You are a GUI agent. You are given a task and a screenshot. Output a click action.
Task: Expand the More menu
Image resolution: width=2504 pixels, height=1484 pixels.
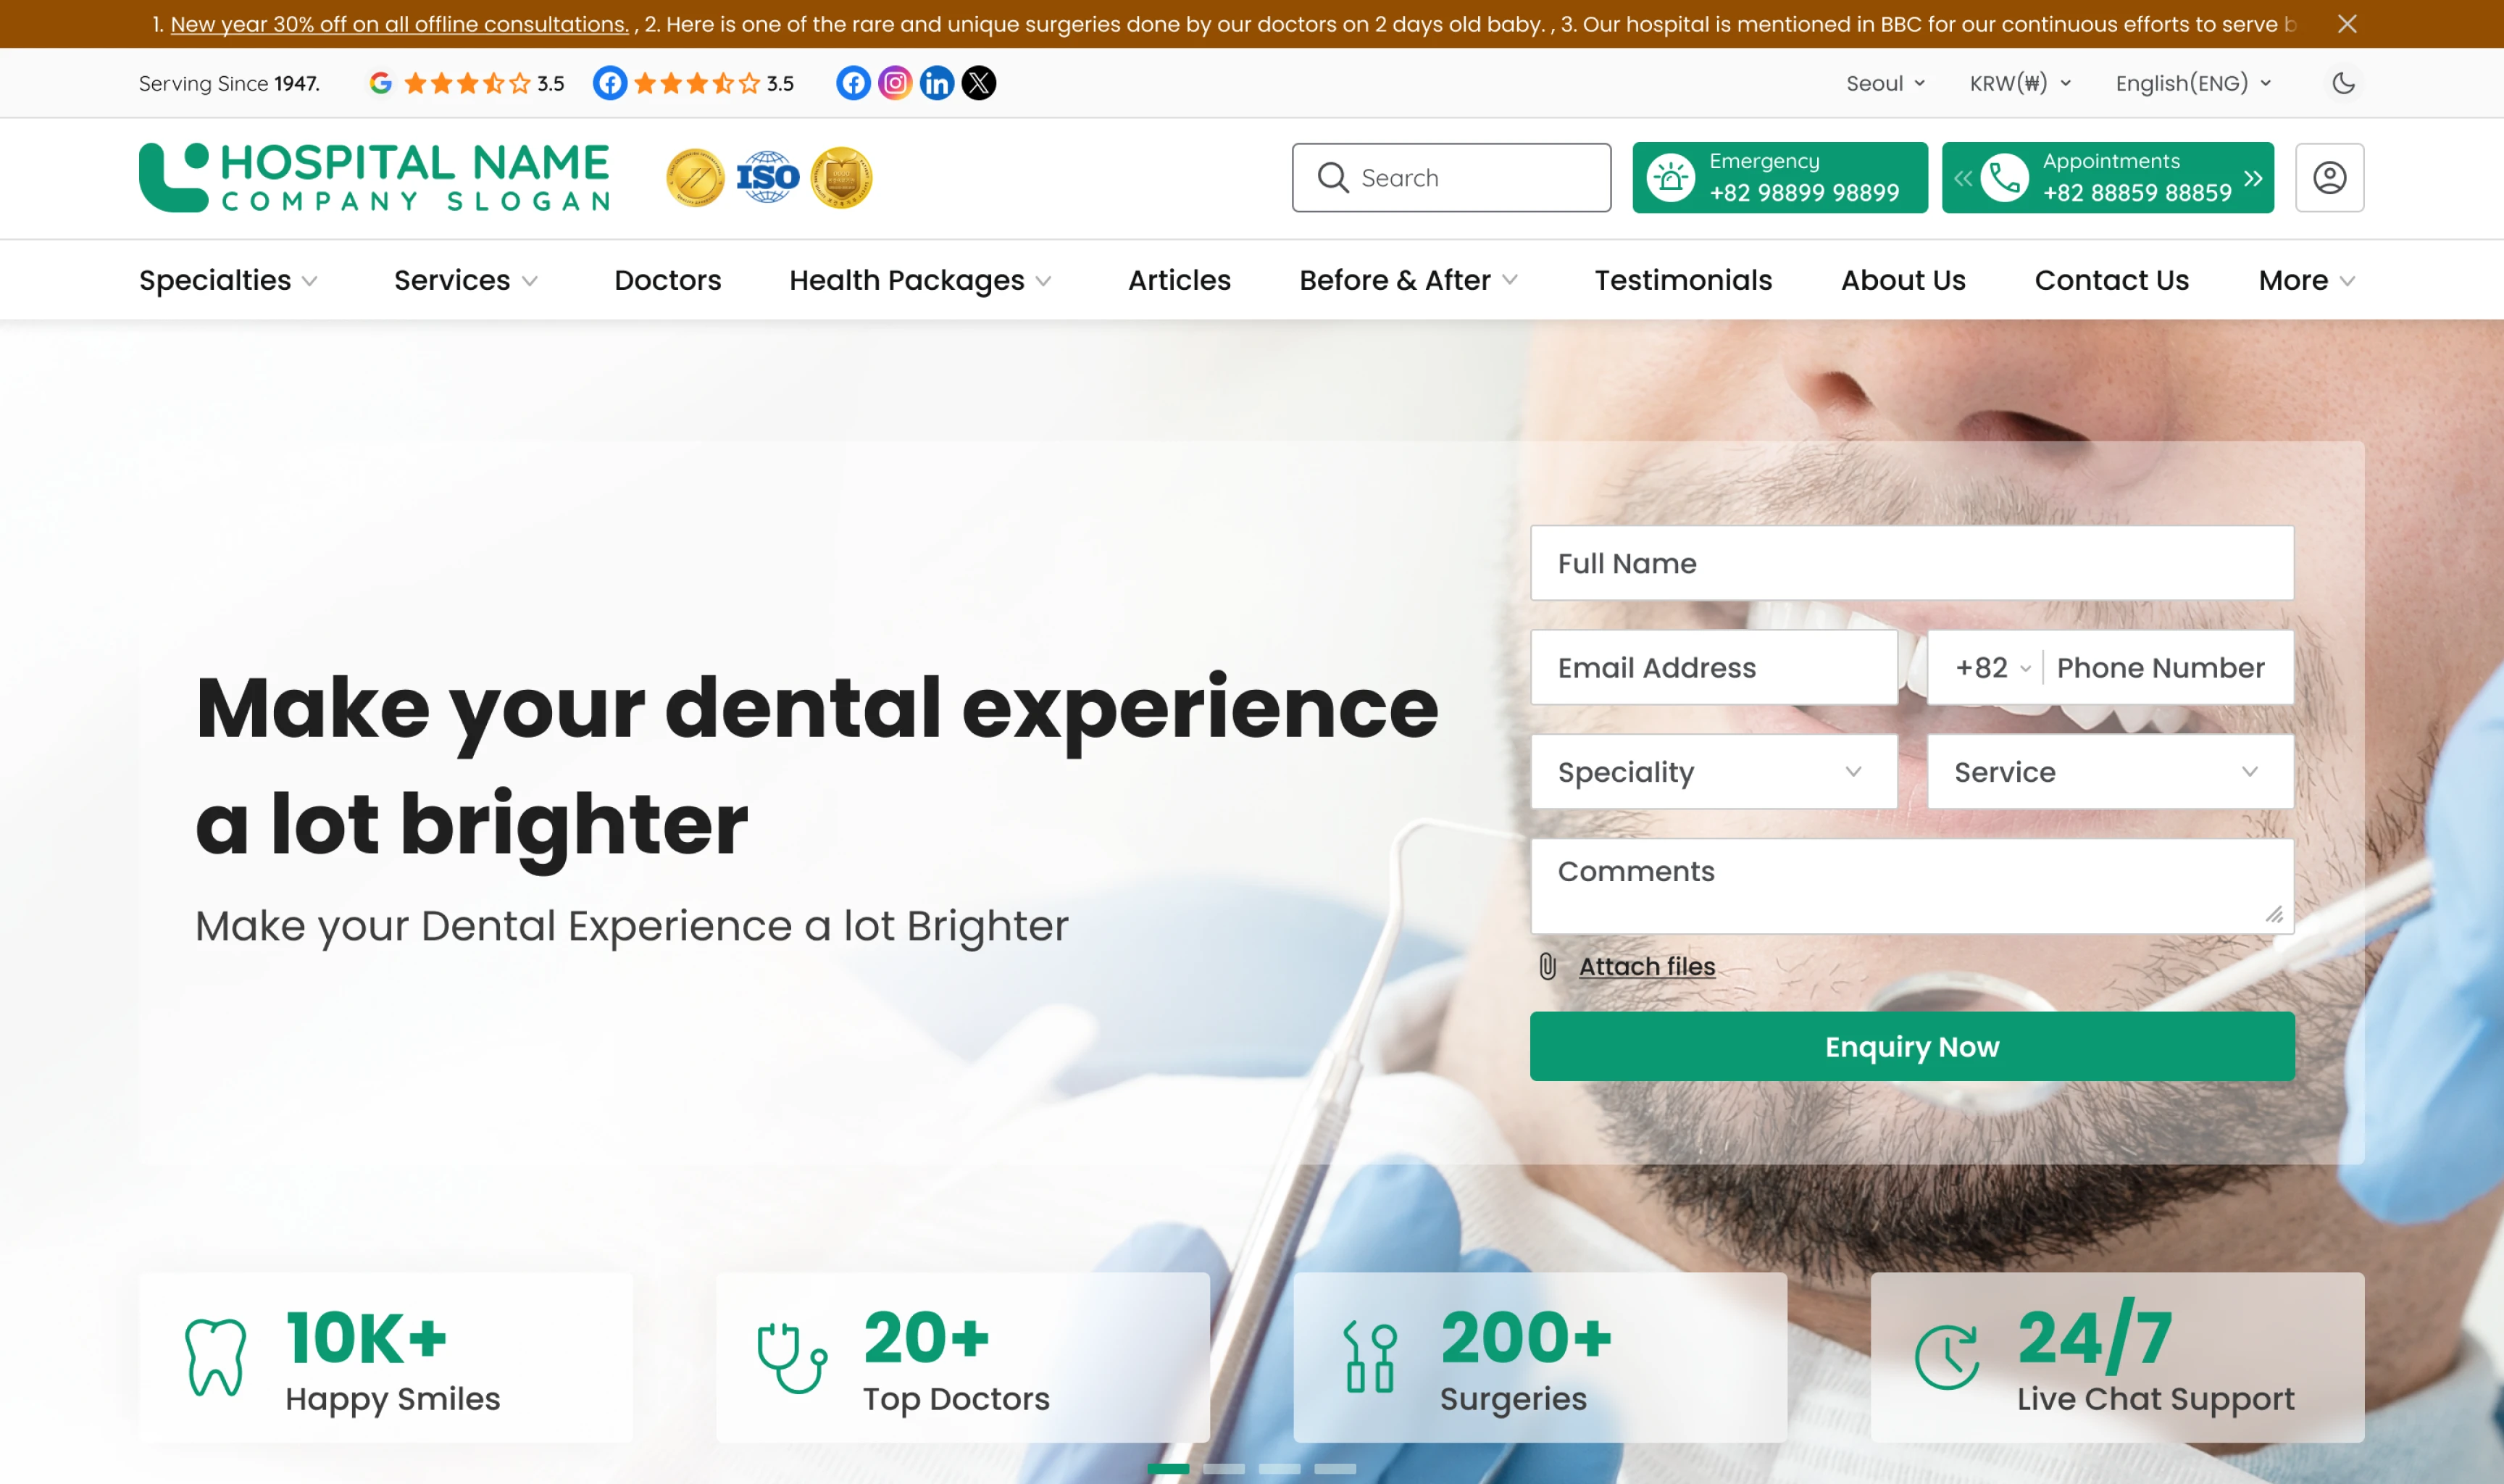point(2307,280)
